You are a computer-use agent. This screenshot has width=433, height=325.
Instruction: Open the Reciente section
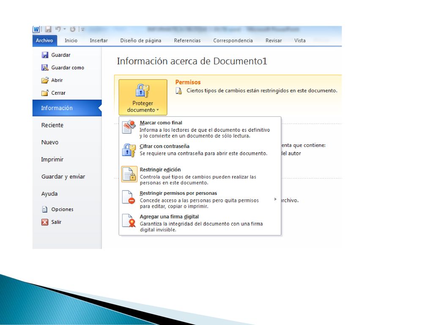click(52, 125)
